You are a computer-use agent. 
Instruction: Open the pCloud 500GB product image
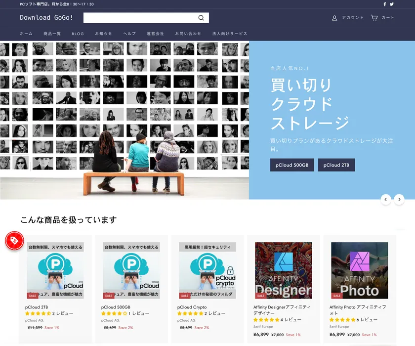[131, 270]
